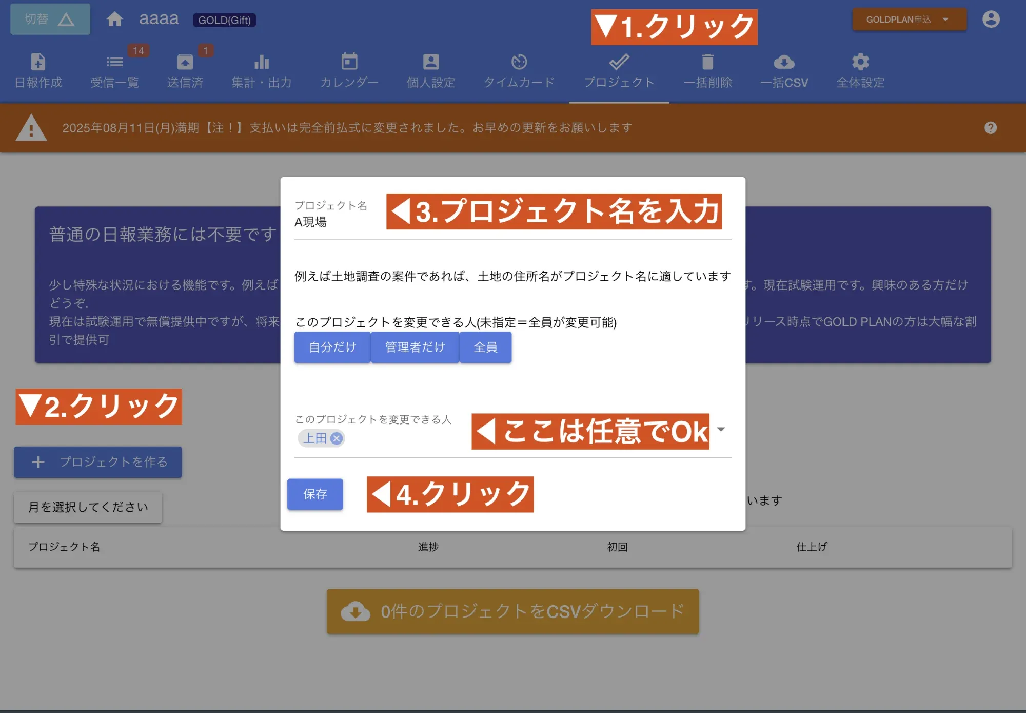Select the 一括削除 bulk delete icon

[x=708, y=71]
